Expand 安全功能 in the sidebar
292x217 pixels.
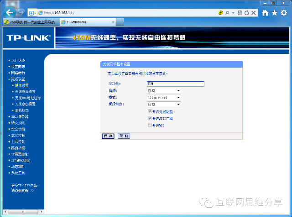click(18, 129)
